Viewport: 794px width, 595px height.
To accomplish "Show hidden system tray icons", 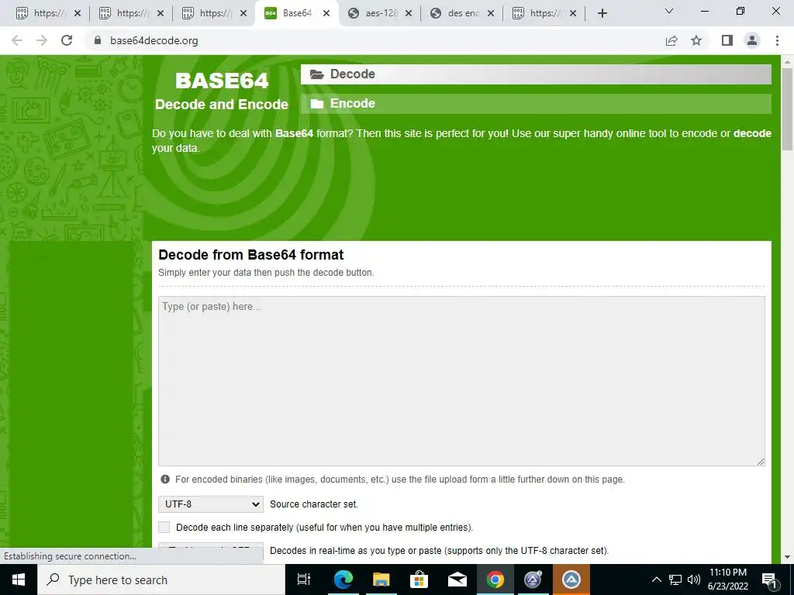I will [656, 580].
